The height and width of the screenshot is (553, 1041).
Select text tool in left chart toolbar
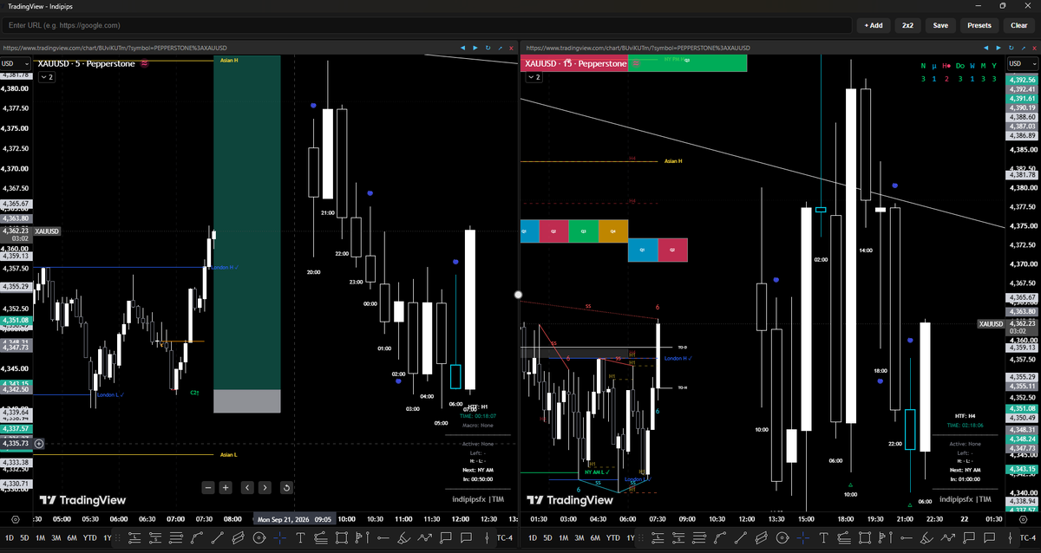tap(301, 538)
